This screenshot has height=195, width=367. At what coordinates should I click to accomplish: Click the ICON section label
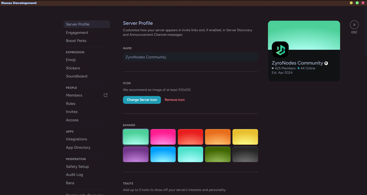pyautogui.click(x=127, y=83)
